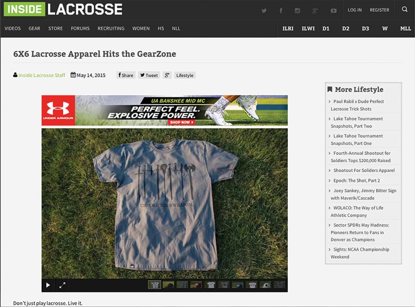This screenshot has height=307, width=415.
Task: Play the gallery slideshow
Action: (x=48, y=285)
